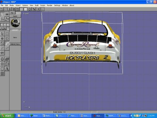Click the Material Name label button
Screen dimensions: 157x118
15,44
